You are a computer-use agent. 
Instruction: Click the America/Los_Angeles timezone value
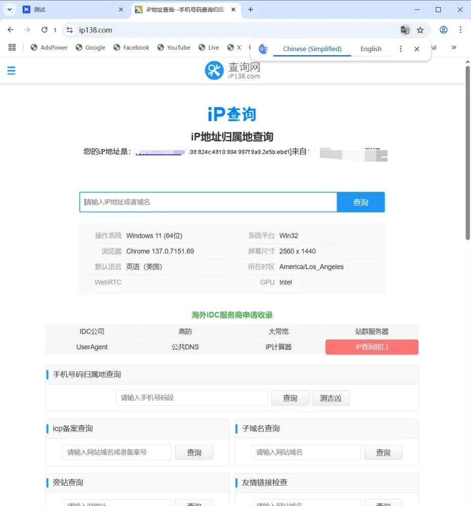pos(311,267)
